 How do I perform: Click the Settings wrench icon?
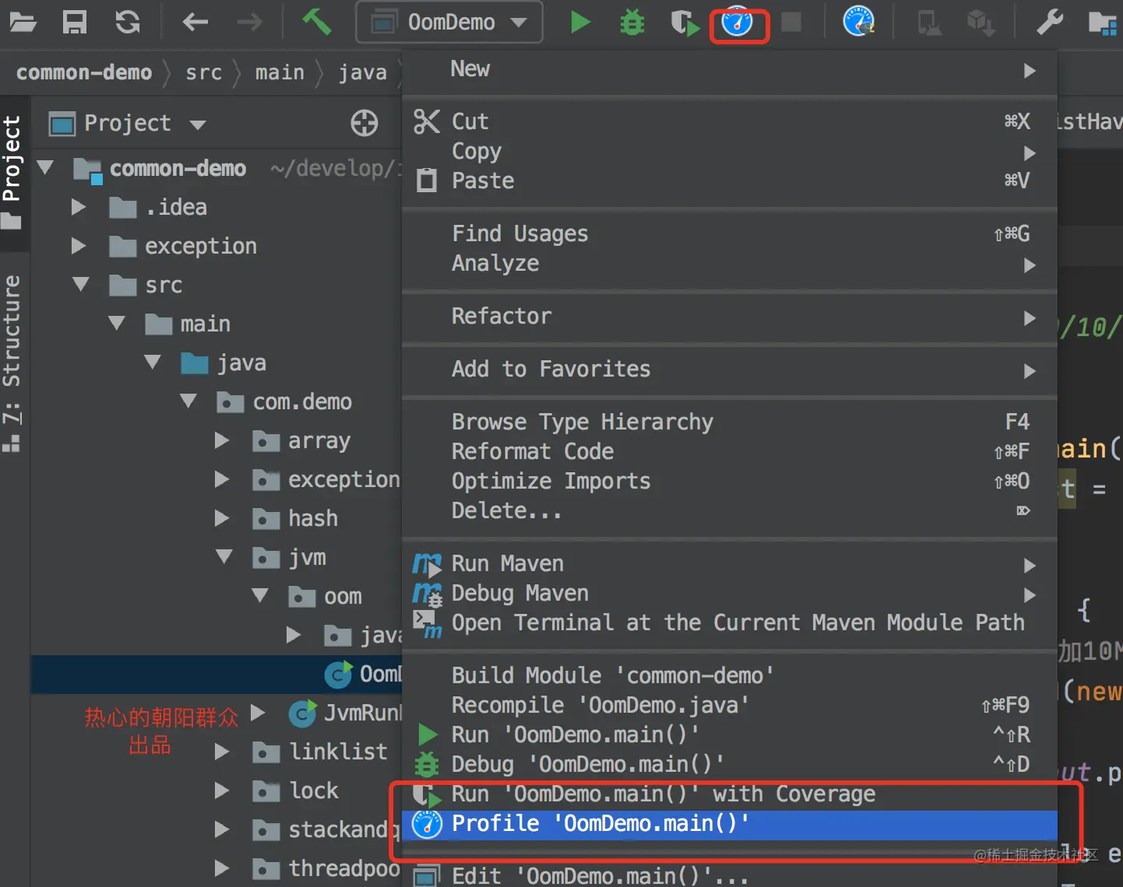point(1050,22)
